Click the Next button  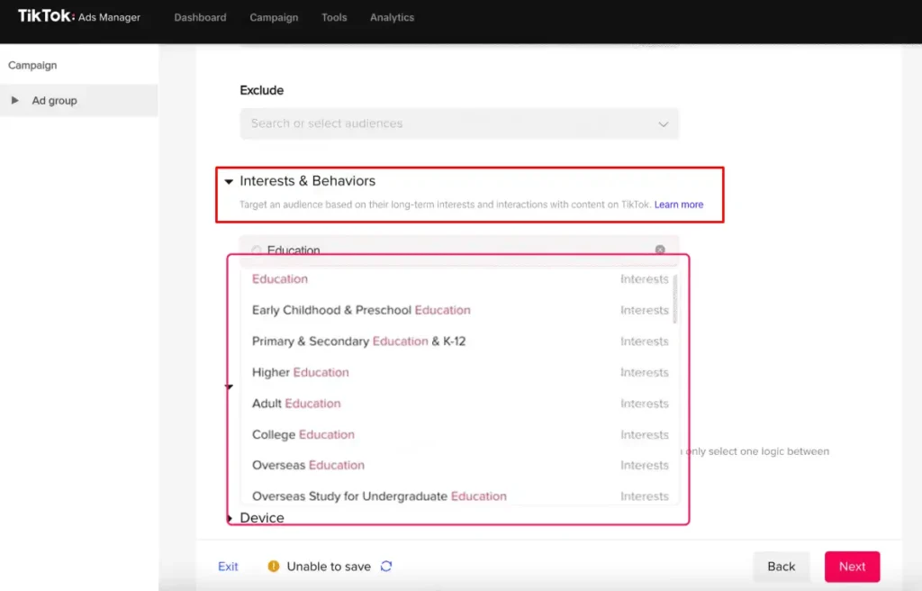852,567
